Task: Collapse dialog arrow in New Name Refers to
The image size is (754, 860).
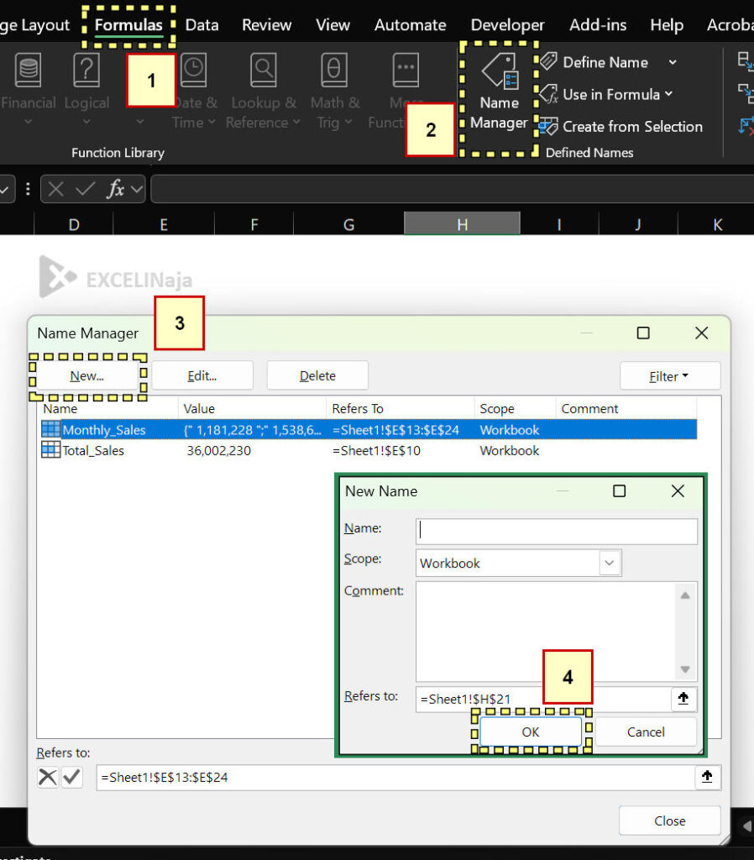Action: pyautogui.click(x=684, y=699)
